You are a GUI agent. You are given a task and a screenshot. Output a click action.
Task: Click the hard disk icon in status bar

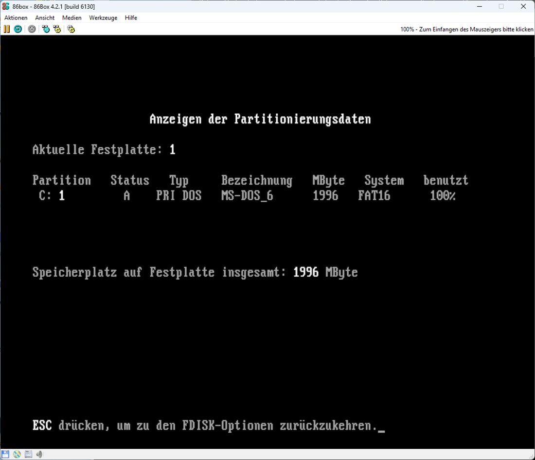point(28,454)
